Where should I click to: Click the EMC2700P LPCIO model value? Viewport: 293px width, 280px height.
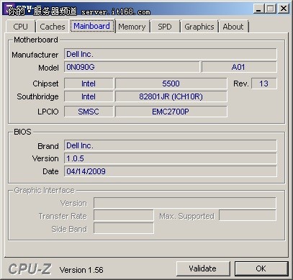[x=171, y=112]
